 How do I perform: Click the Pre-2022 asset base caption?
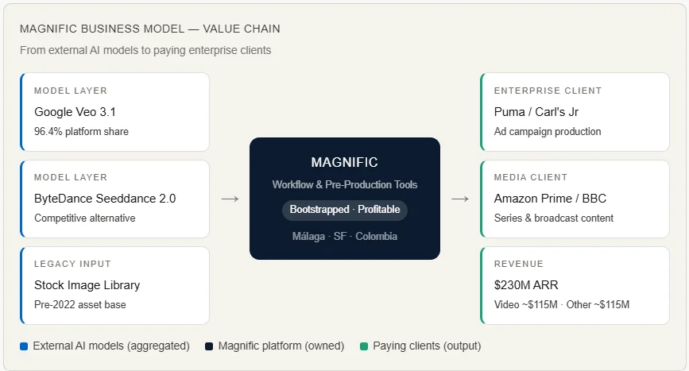pyautogui.click(x=79, y=304)
